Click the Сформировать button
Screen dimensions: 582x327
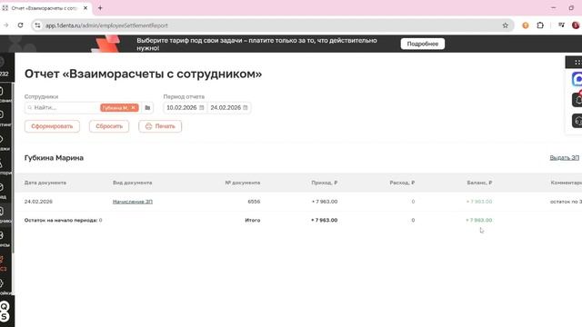52,126
